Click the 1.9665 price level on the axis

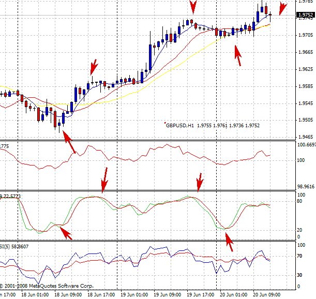tap(306, 52)
